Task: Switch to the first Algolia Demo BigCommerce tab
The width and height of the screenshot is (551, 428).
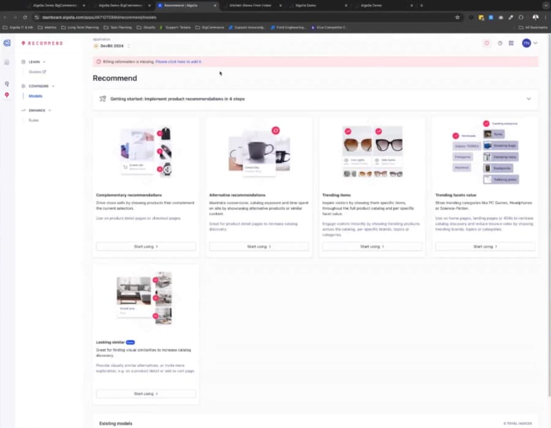Action: (x=55, y=6)
